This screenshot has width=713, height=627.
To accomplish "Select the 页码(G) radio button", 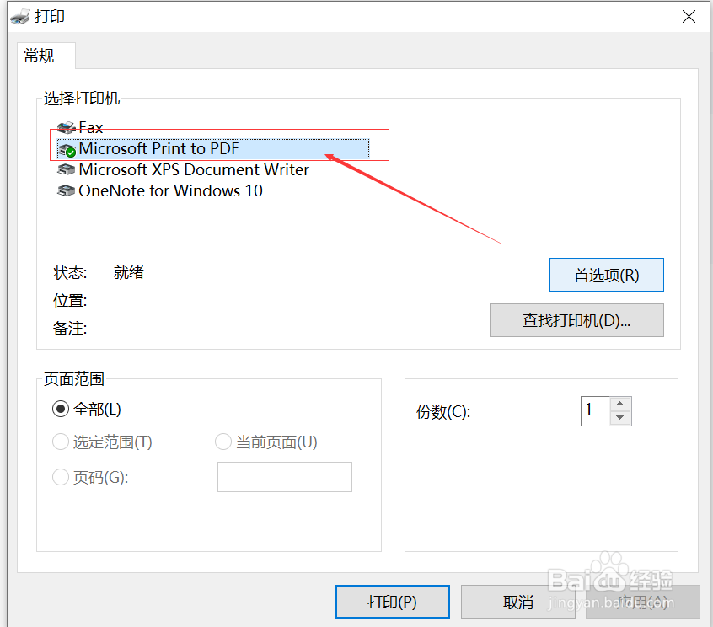I will 61,477.
